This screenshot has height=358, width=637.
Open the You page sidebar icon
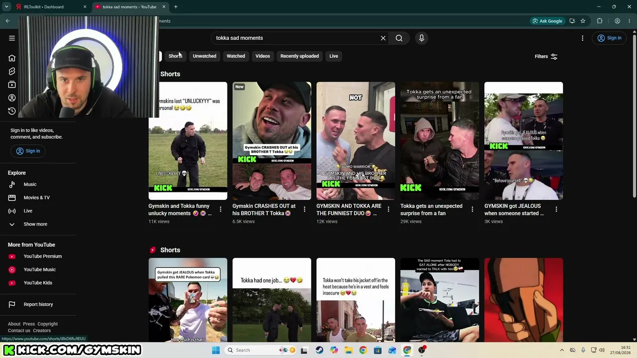coord(12,98)
